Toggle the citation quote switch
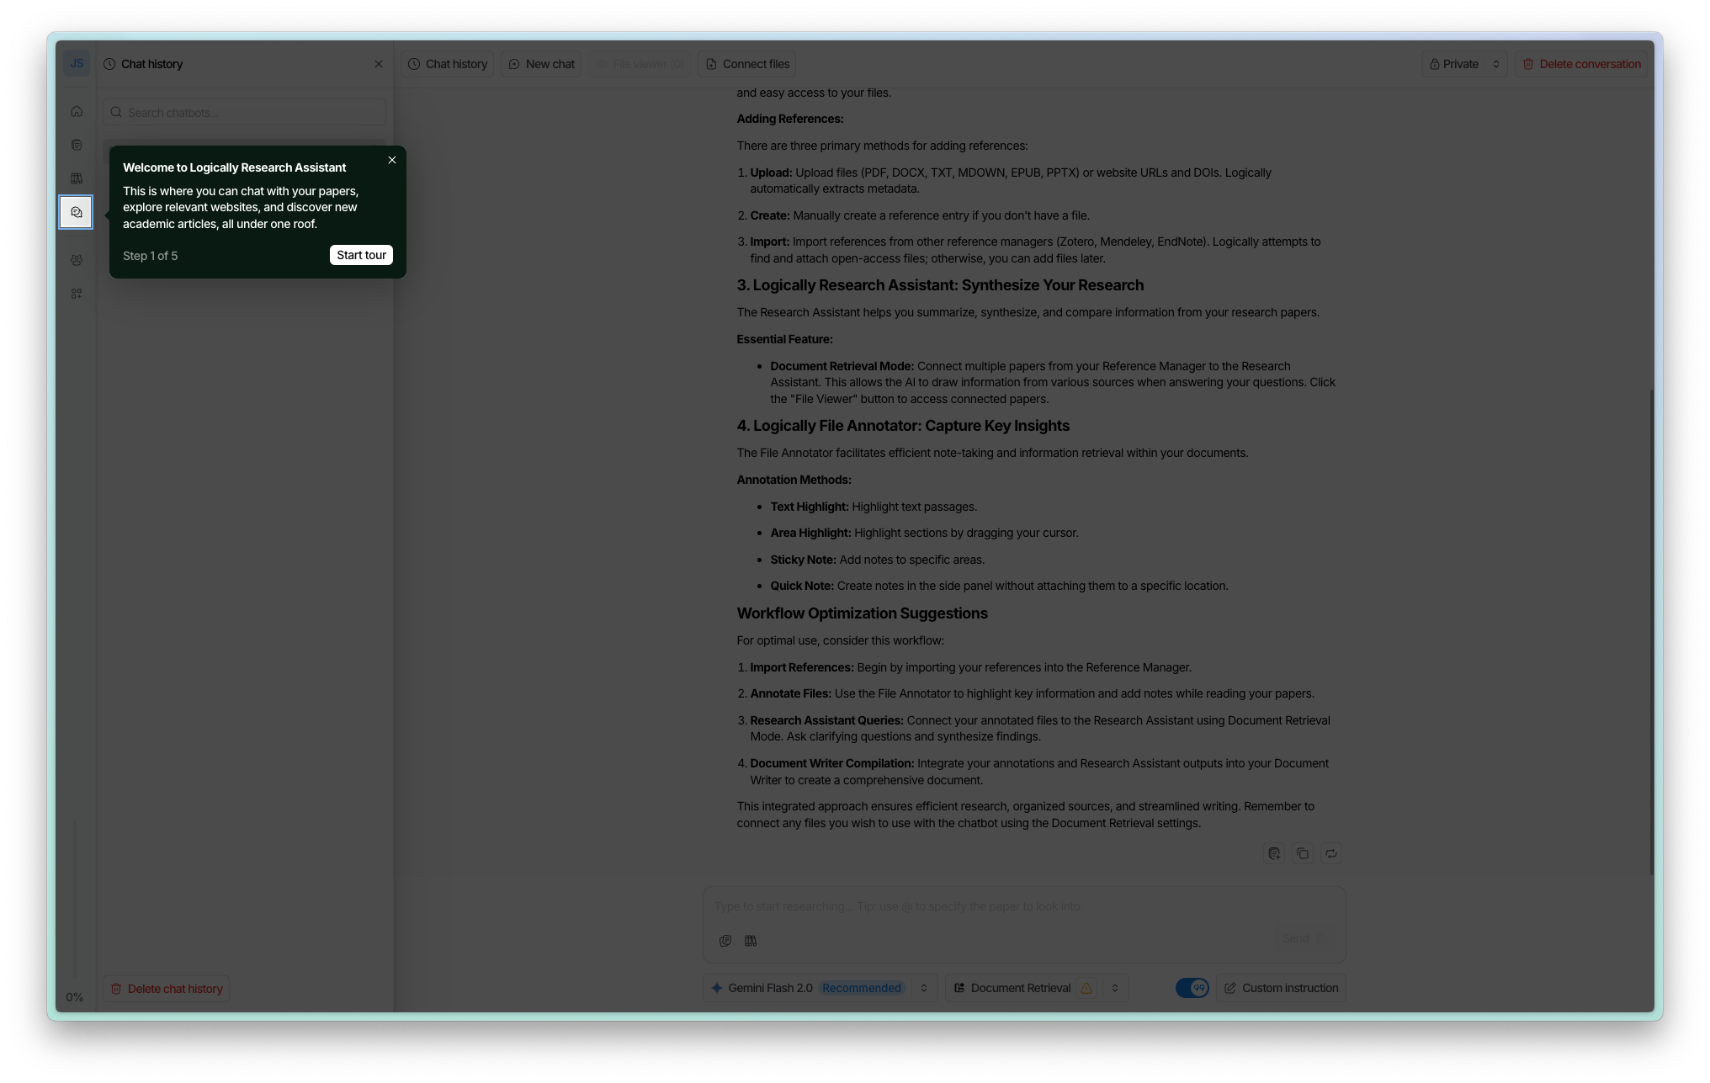Viewport: 1710px width, 1083px height. 1192,988
